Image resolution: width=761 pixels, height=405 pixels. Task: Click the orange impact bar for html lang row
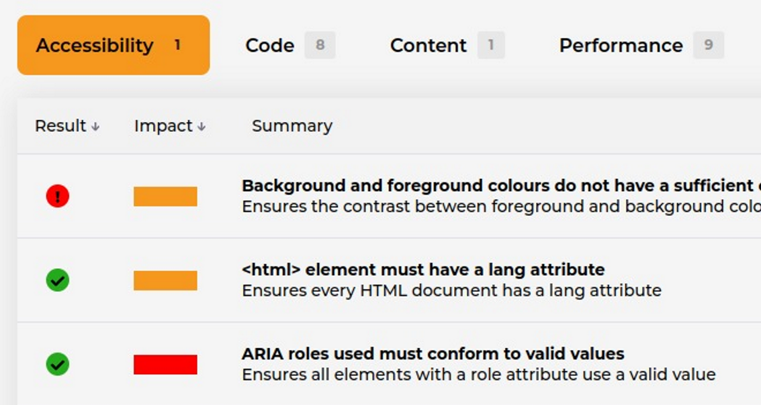click(165, 280)
